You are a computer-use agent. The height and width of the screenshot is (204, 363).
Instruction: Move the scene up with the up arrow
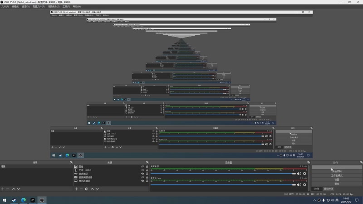pos(14,189)
